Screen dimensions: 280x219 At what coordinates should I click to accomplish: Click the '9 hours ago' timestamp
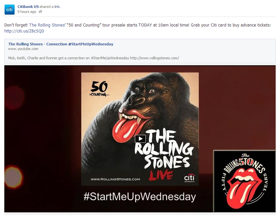tap(27, 12)
